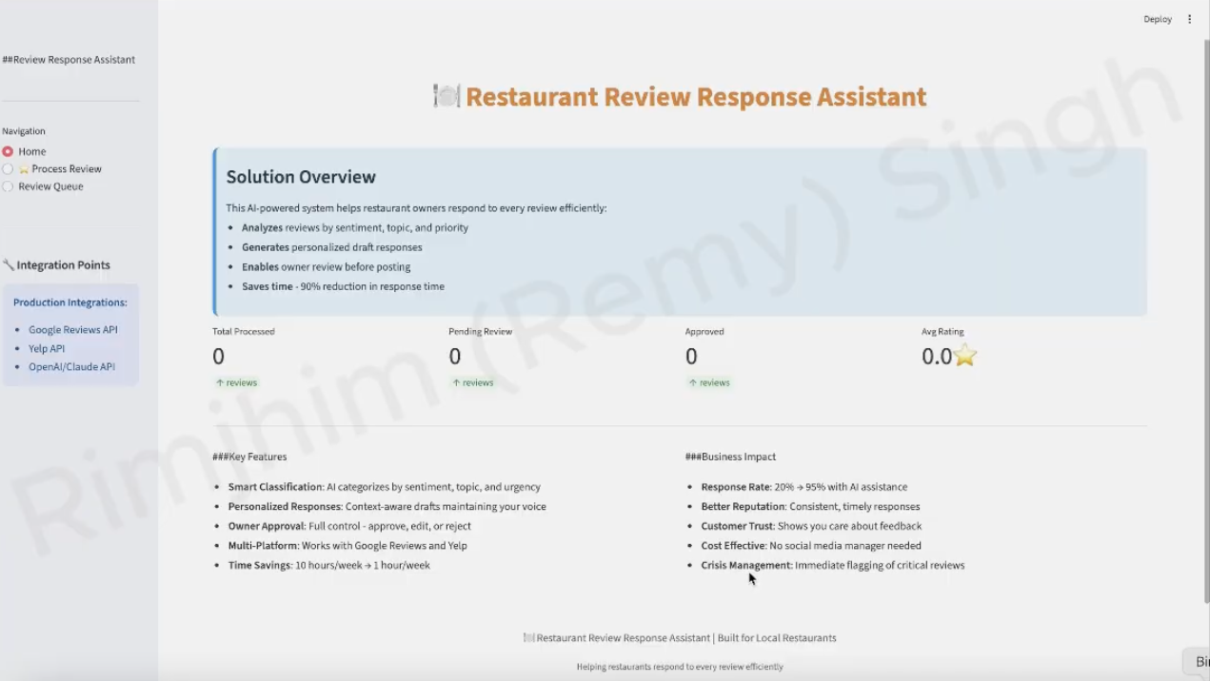Click the plate icon in the footer
The image size is (1210, 681).
529,638
